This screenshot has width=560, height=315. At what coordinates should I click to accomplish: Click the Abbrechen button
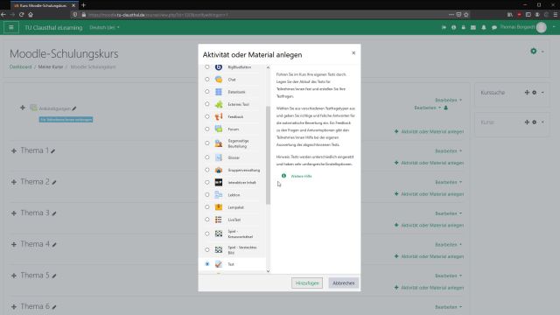(x=344, y=283)
